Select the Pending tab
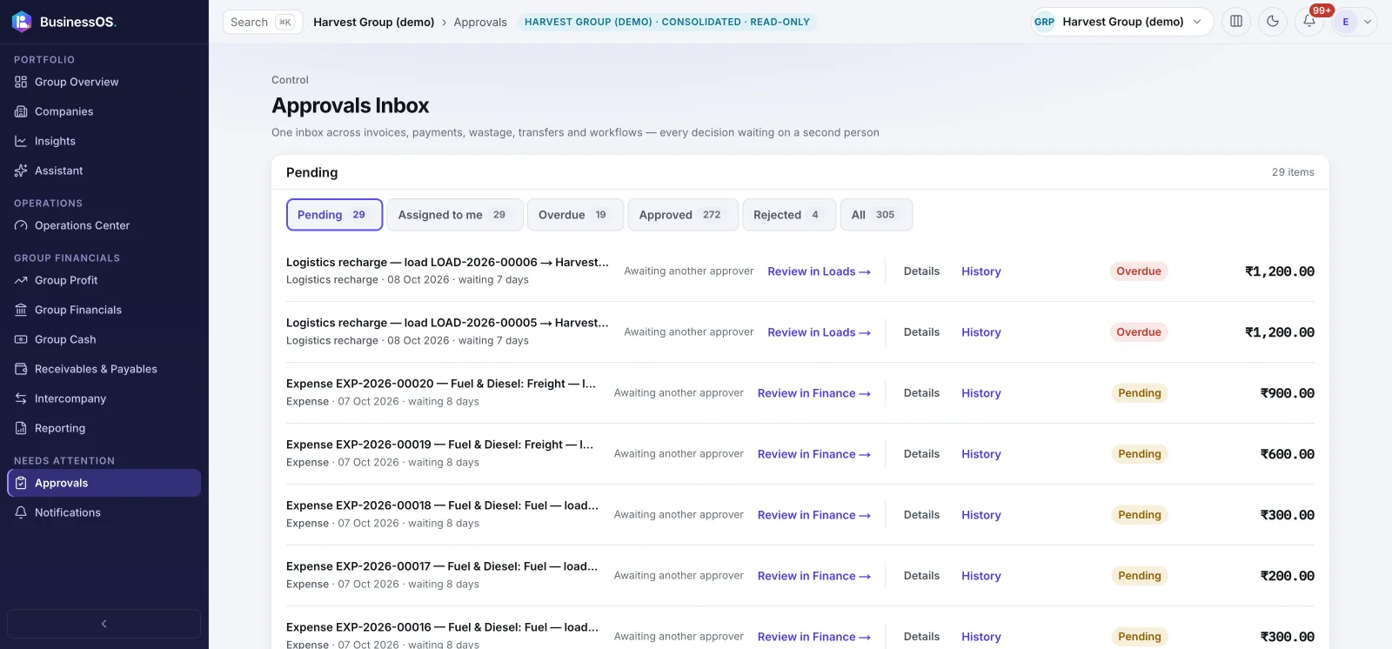This screenshot has width=1392, height=649. [334, 215]
